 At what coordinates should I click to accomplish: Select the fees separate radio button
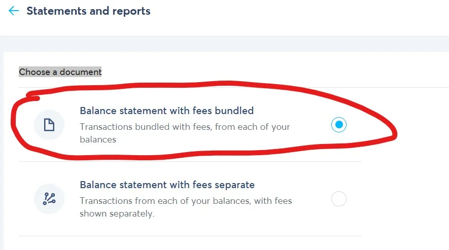339,199
